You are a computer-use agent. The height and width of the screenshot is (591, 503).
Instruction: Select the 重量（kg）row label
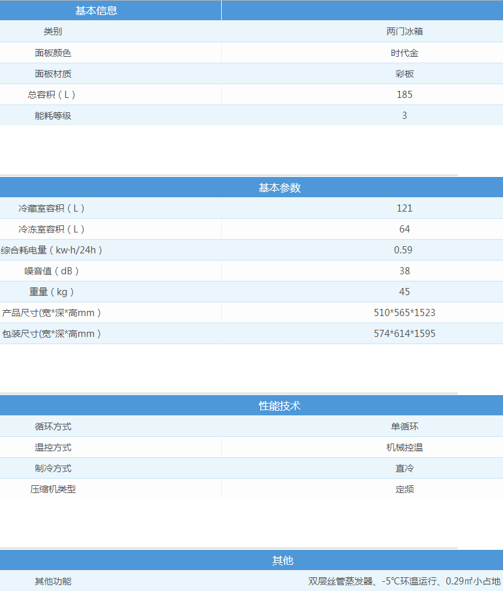click(52, 292)
